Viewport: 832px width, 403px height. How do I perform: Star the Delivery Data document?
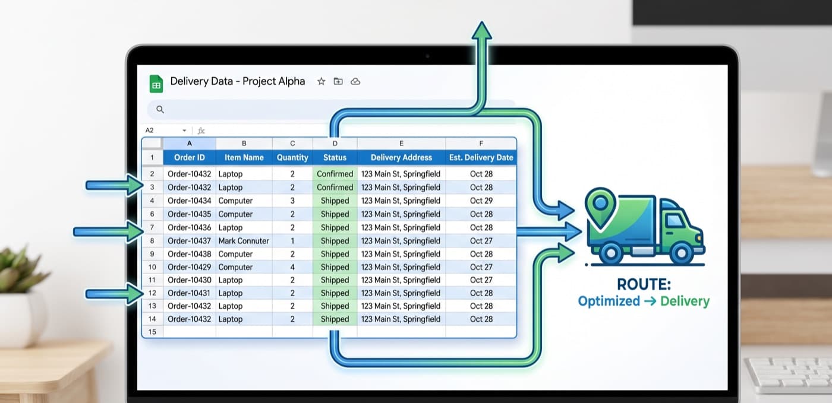(x=321, y=81)
